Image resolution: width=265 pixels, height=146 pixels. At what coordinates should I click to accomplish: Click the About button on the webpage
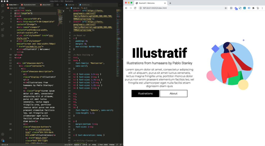(173, 93)
